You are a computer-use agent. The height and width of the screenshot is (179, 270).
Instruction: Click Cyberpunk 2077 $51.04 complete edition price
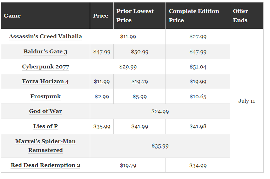pyautogui.click(x=198, y=67)
